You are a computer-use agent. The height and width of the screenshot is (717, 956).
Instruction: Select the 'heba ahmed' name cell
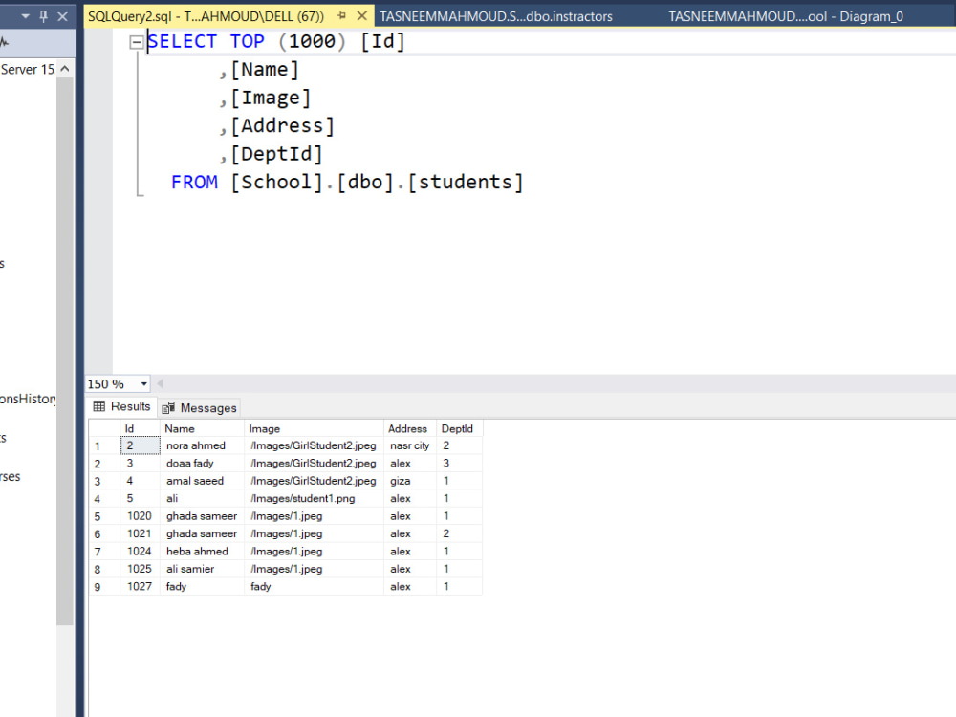click(202, 552)
